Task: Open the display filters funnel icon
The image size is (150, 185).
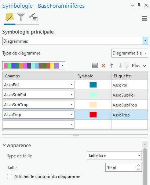Action: coord(21,17)
